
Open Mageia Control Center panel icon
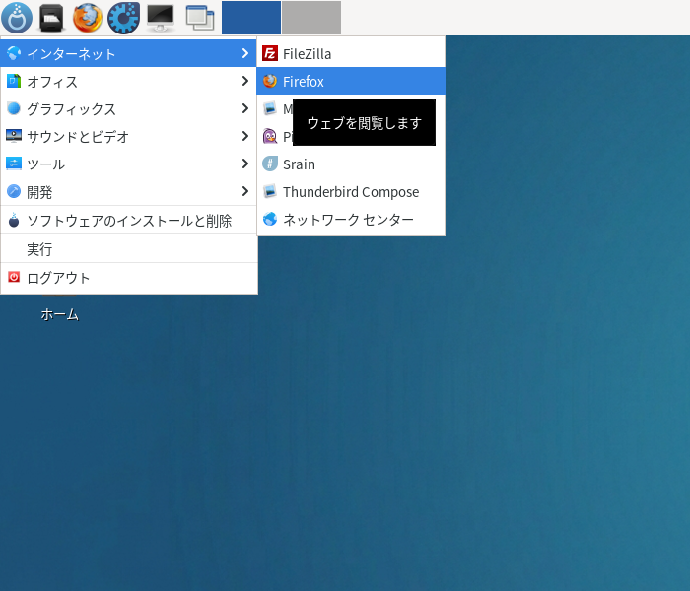(123, 18)
